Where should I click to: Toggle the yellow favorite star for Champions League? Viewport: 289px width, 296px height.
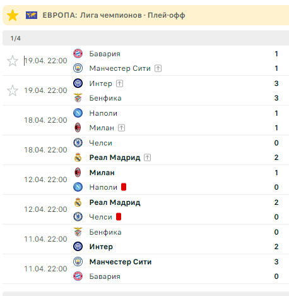pos(13,15)
